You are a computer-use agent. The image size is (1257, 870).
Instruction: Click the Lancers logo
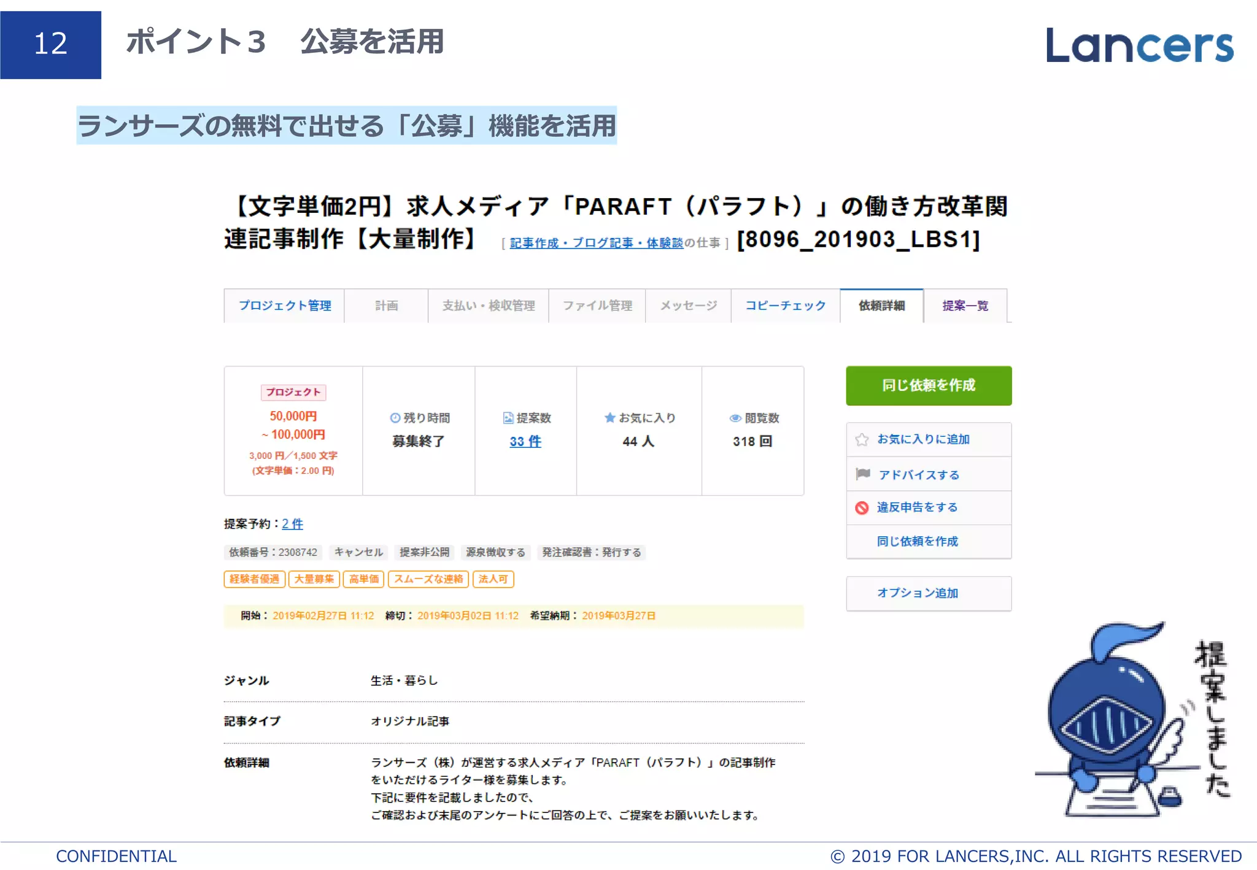tap(1139, 45)
